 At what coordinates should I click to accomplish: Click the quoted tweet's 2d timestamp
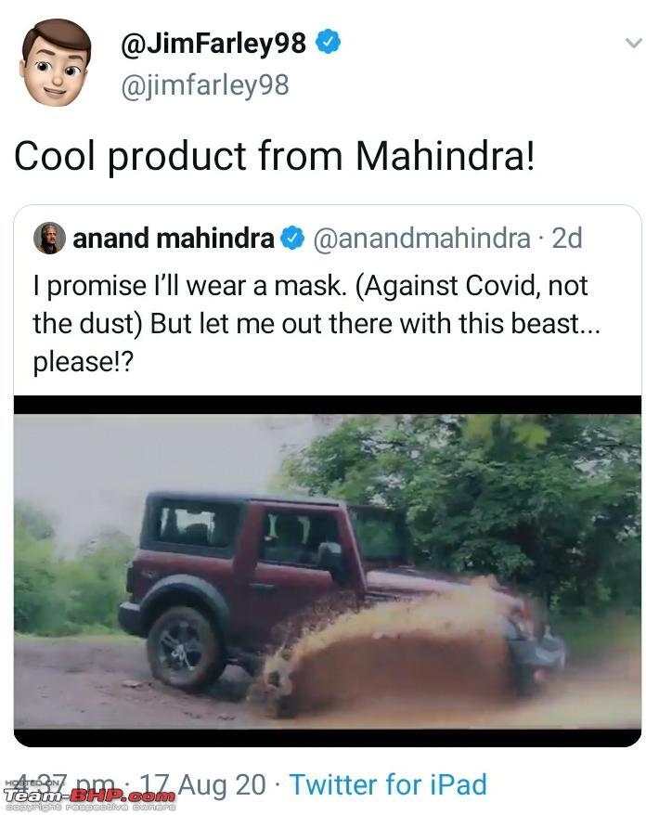tap(566, 239)
